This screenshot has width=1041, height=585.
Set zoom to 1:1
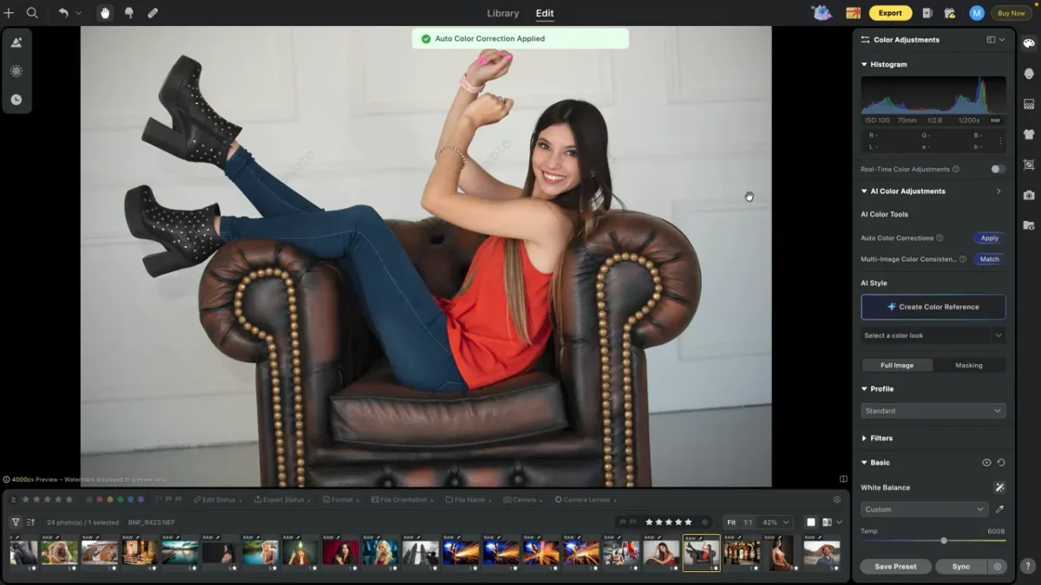[748, 523]
